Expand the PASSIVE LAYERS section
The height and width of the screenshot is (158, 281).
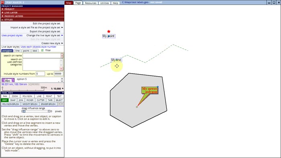(32, 16)
